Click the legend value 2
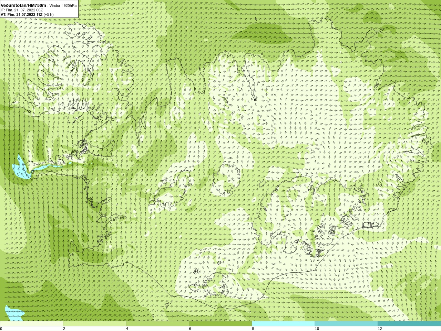Screen dimensions: 441x331 click(64, 329)
